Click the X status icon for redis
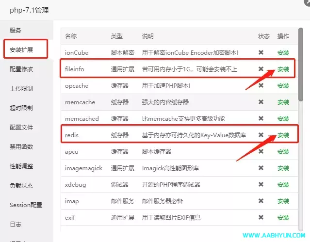 pyautogui.click(x=261, y=135)
